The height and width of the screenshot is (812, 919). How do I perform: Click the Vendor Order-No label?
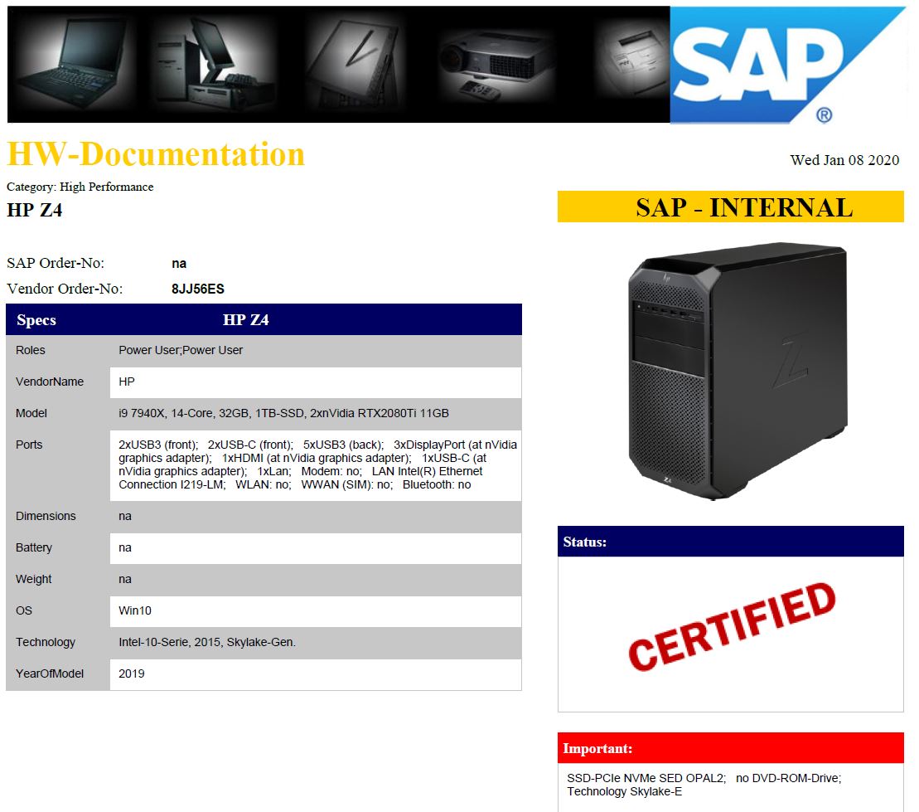coord(65,289)
